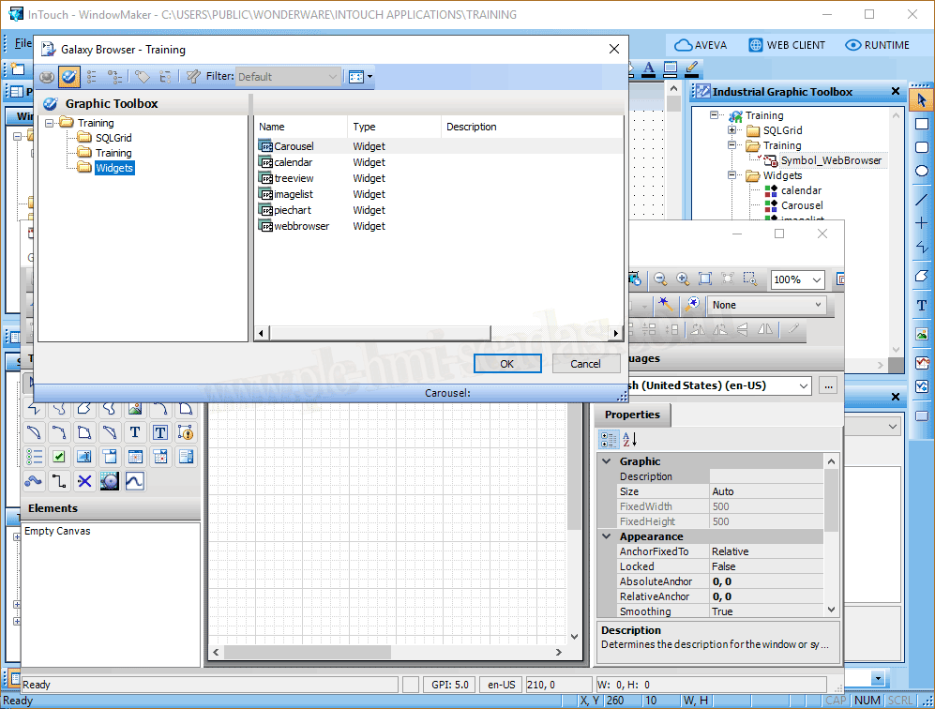The height and width of the screenshot is (709, 935).
Task: Collapse the Training root in Galaxy Browser
Action: (50, 123)
